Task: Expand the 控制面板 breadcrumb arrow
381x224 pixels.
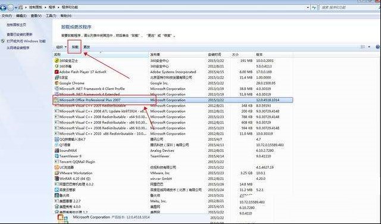Action: [45, 8]
